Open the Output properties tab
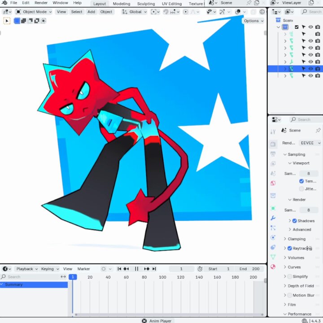The width and height of the screenshot is (323, 323). click(273, 154)
